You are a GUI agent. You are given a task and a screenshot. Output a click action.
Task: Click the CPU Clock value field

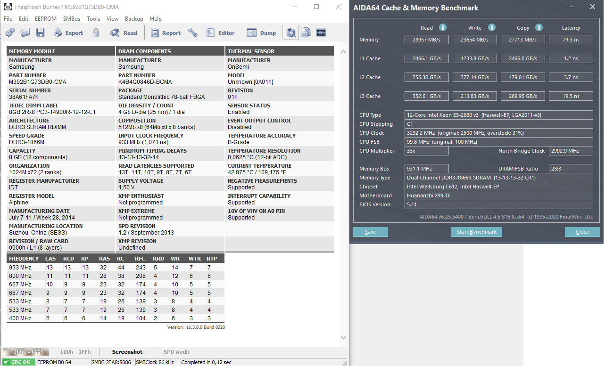pos(499,133)
